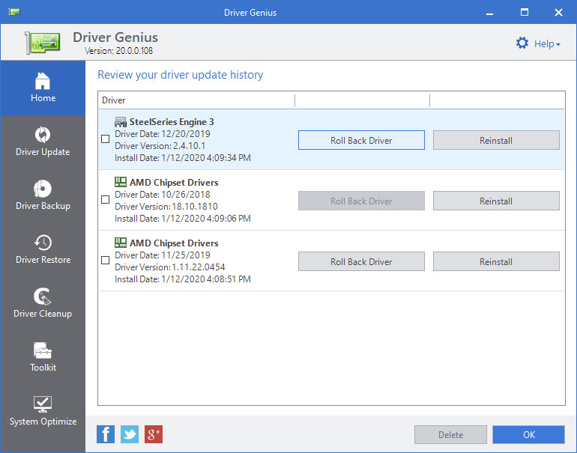The height and width of the screenshot is (453, 577).
Task: Select the System Optimize label in sidebar
Action: pos(43,422)
